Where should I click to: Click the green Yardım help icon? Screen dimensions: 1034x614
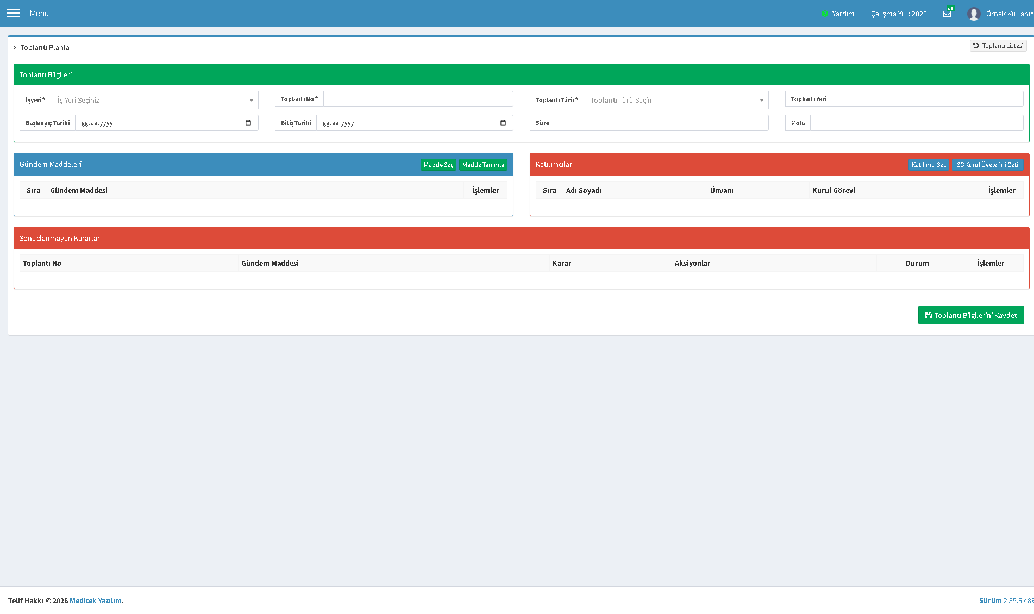pos(825,14)
